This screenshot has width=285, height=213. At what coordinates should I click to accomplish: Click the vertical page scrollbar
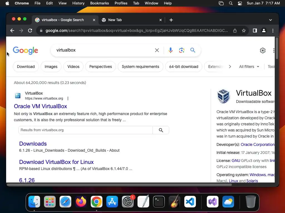pos(277,48)
